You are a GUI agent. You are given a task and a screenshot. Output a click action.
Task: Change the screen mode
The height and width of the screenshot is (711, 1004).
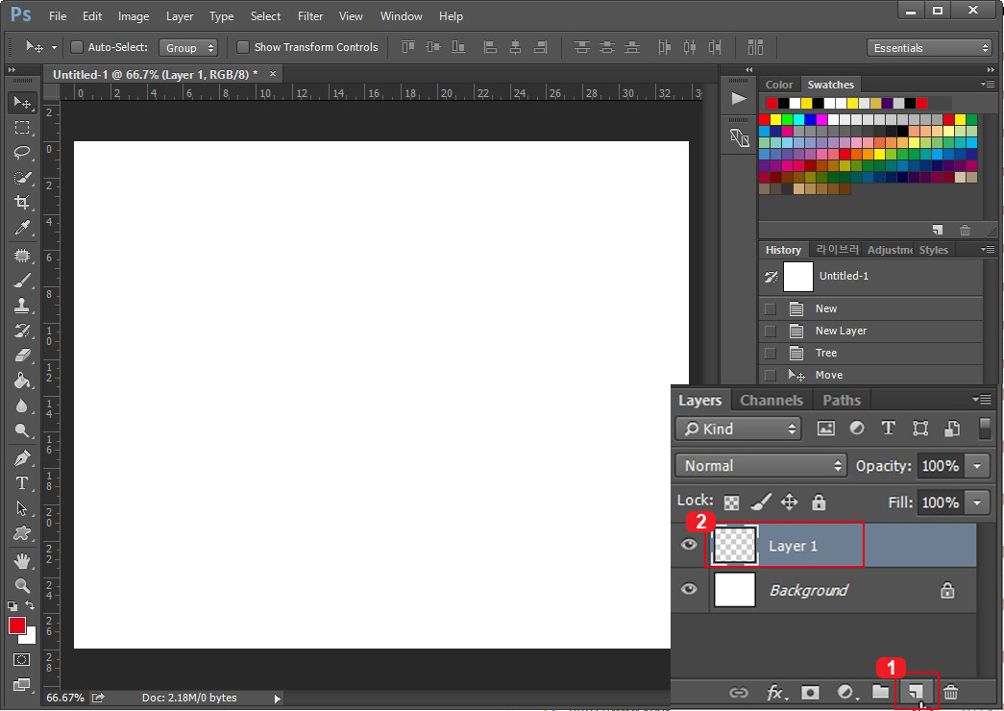(21, 685)
